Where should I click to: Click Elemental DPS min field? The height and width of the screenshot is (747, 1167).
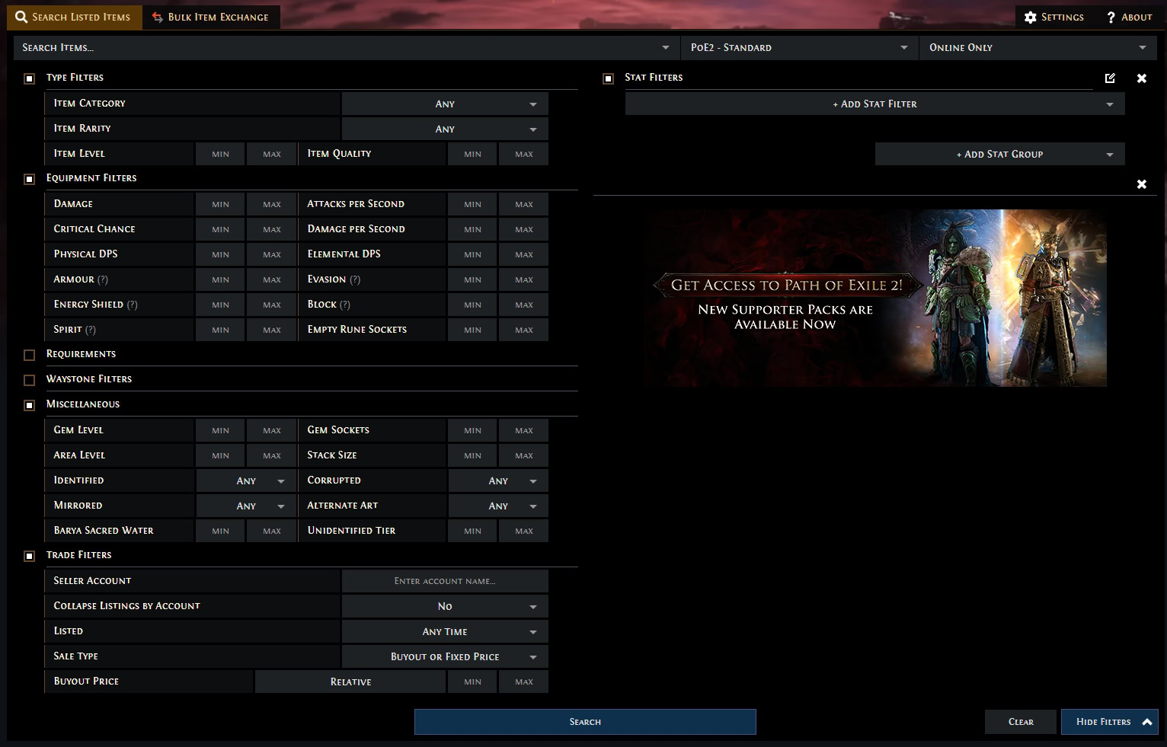(472, 254)
